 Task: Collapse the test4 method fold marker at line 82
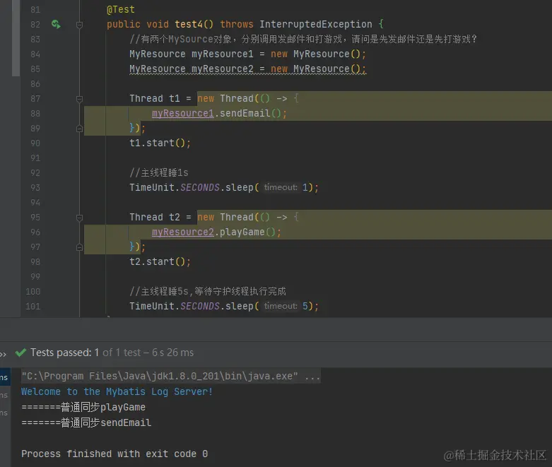tap(80, 25)
